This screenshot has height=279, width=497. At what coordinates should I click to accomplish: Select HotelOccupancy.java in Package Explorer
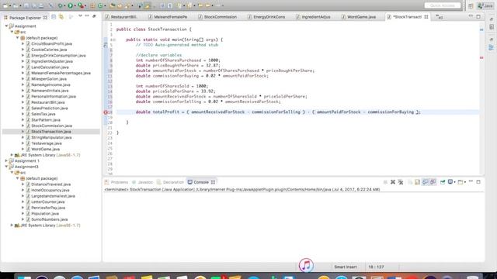point(50,190)
